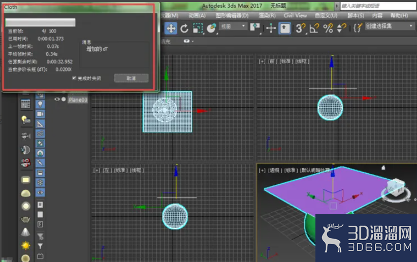The width and height of the screenshot is (417, 262).
Task: Click the funnel with gear filter icon
Action: 40,236
